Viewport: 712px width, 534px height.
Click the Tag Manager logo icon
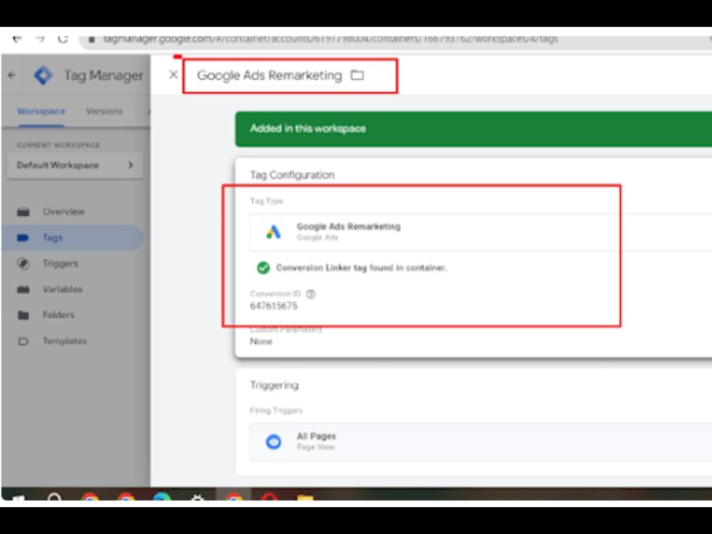(x=43, y=75)
